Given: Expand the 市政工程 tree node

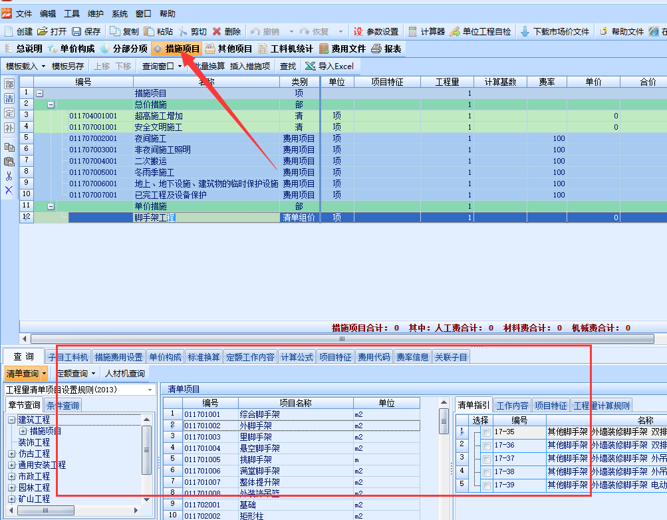Looking at the screenshot, I should [12, 477].
